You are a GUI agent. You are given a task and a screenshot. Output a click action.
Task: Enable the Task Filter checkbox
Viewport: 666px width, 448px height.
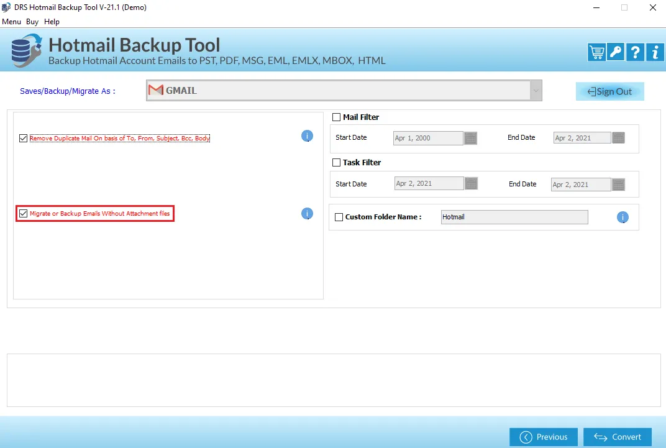[336, 163]
